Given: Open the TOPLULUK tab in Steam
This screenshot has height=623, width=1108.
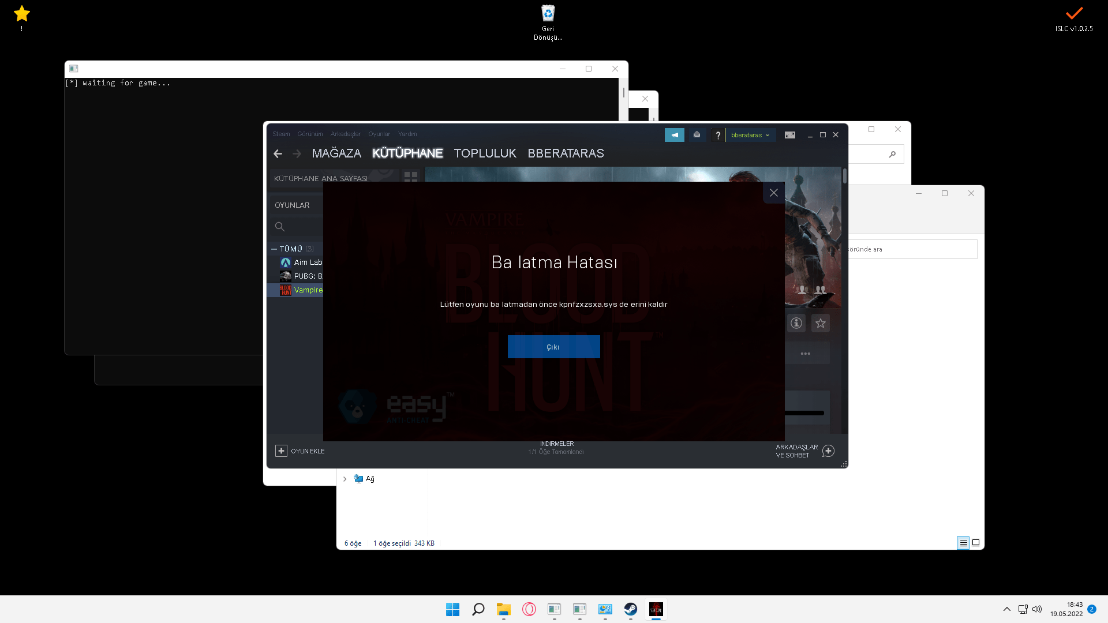Looking at the screenshot, I should coord(485,153).
